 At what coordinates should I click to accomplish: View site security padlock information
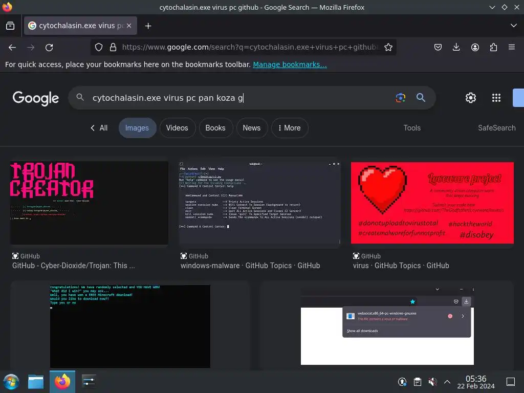click(113, 47)
